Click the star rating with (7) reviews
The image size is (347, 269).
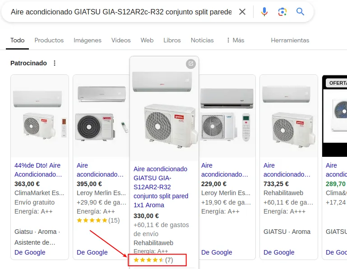(153, 260)
